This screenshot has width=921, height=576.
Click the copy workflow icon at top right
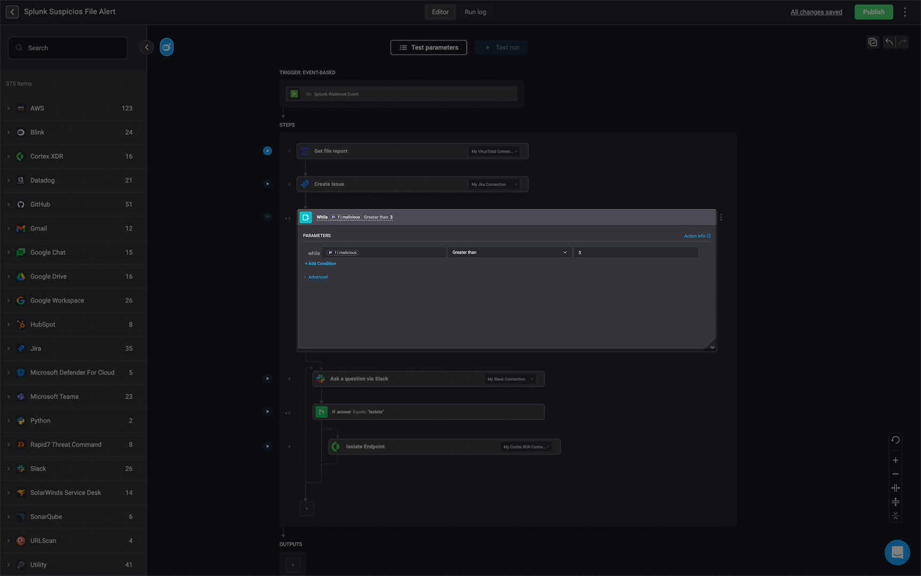(873, 42)
